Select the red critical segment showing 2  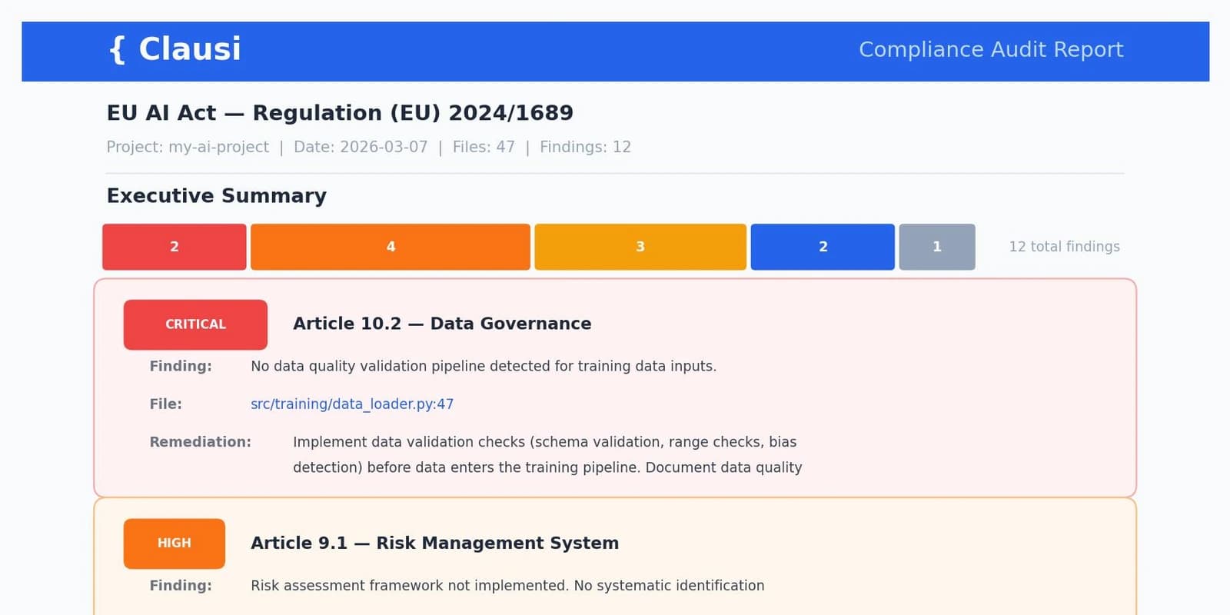(175, 247)
